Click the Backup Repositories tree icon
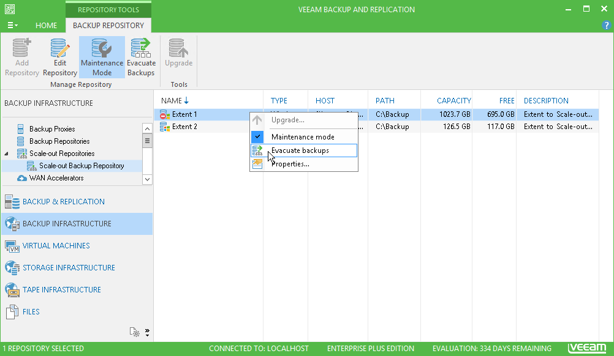This screenshot has height=356, width=614. [x=20, y=141]
